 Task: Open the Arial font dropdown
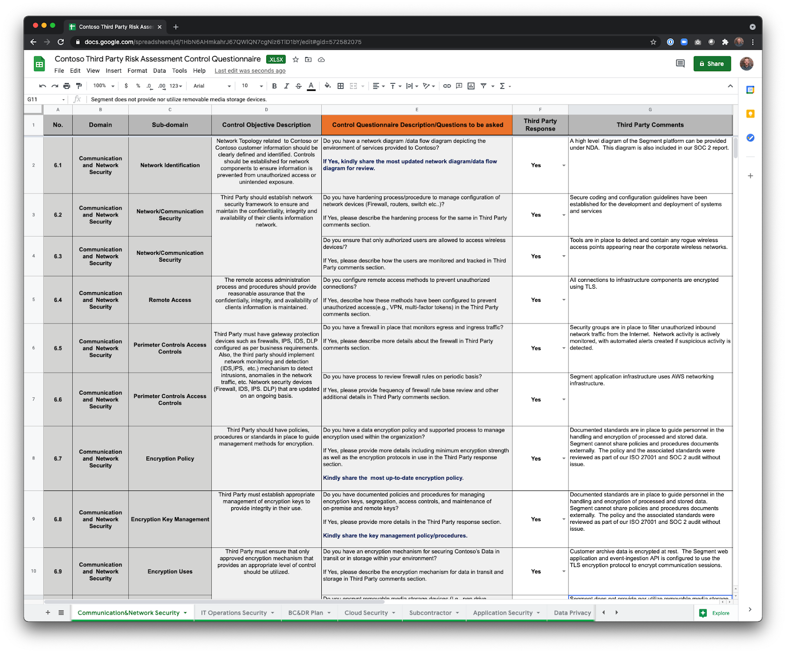[x=212, y=86]
